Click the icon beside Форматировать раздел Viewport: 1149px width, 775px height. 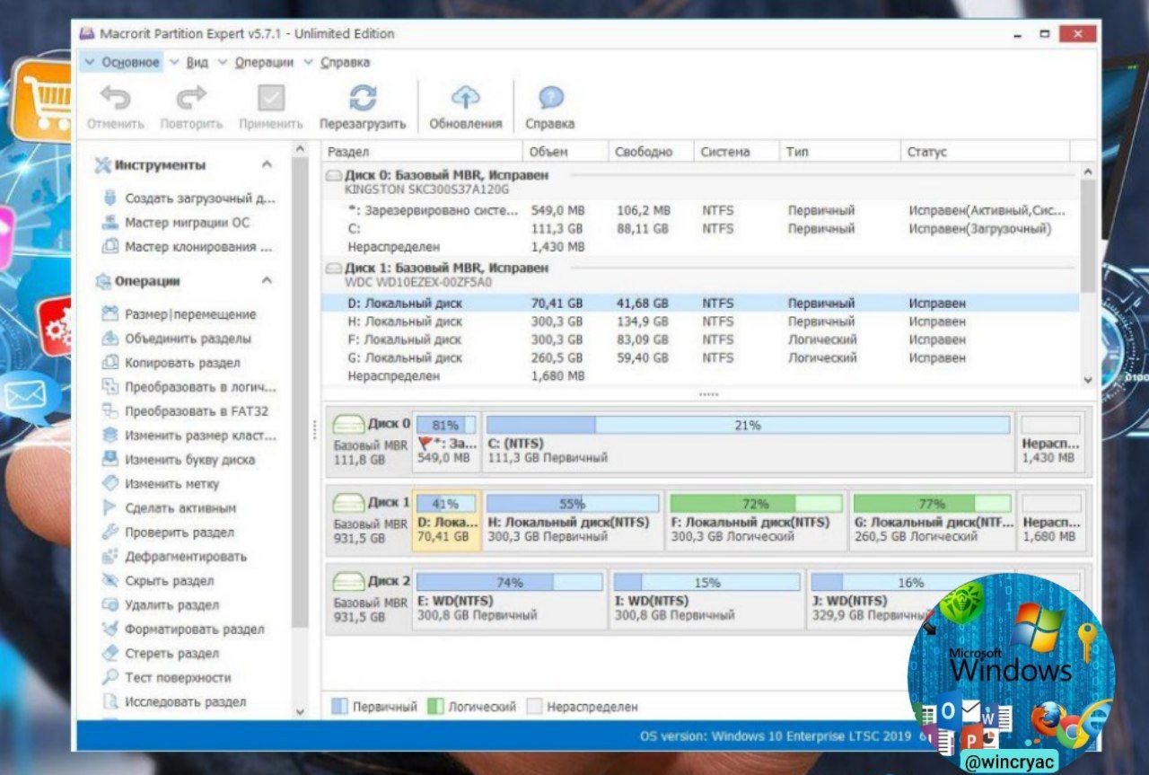point(110,630)
